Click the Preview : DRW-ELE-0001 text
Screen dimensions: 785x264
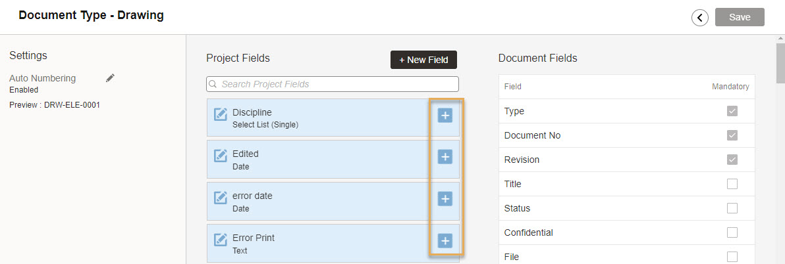(55, 105)
